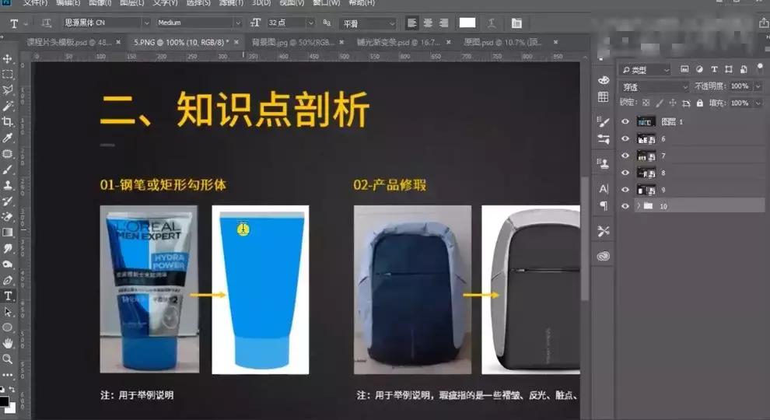Image resolution: width=770 pixels, height=420 pixels.
Task: Toggle layer filtering on/off switch
Action: [x=760, y=68]
